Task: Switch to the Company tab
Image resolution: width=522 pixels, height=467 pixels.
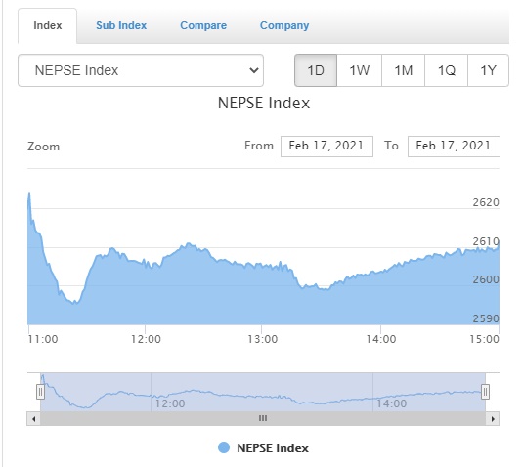Action: [284, 26]
